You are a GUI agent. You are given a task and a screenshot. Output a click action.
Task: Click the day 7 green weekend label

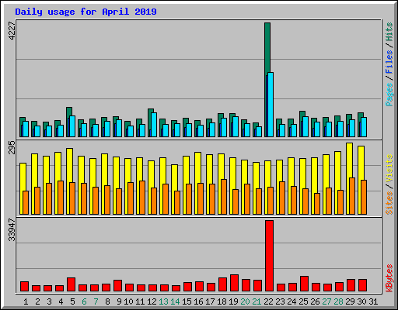coord(96,301)
